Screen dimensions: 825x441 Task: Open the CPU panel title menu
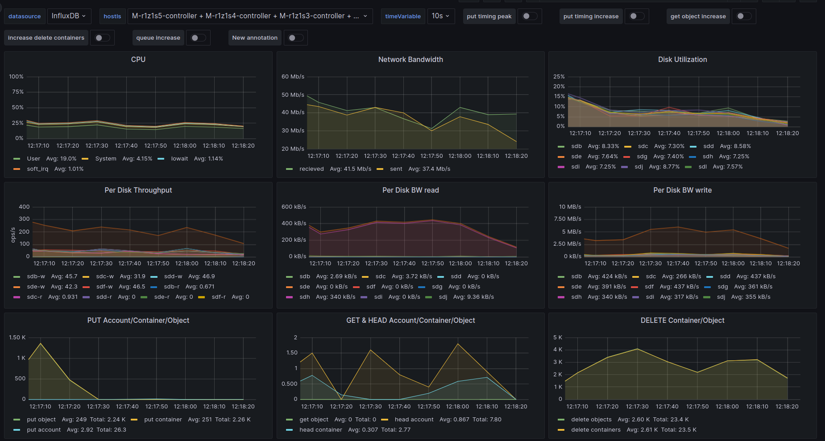138,59
